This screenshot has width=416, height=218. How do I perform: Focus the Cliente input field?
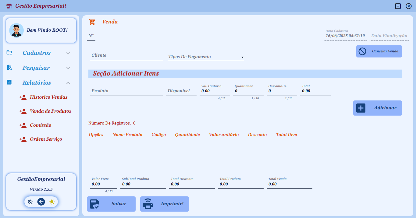point(126,55)
